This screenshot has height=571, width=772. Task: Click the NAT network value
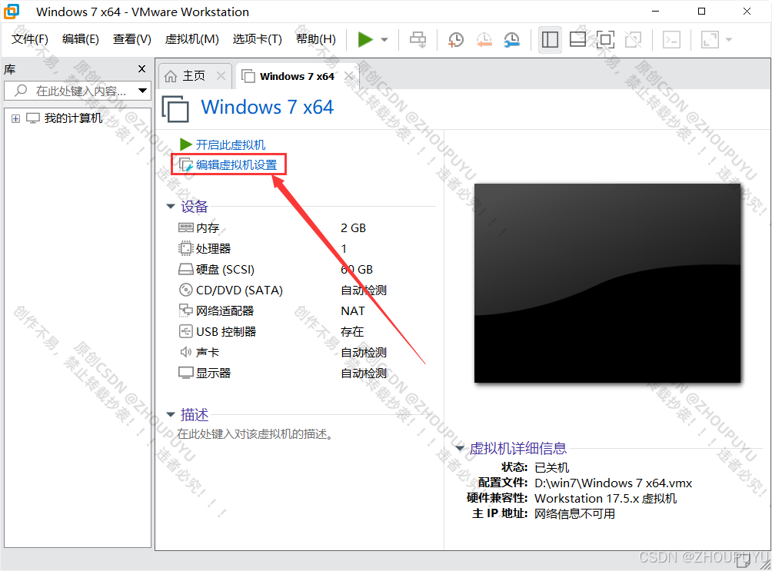coord(352,310)
